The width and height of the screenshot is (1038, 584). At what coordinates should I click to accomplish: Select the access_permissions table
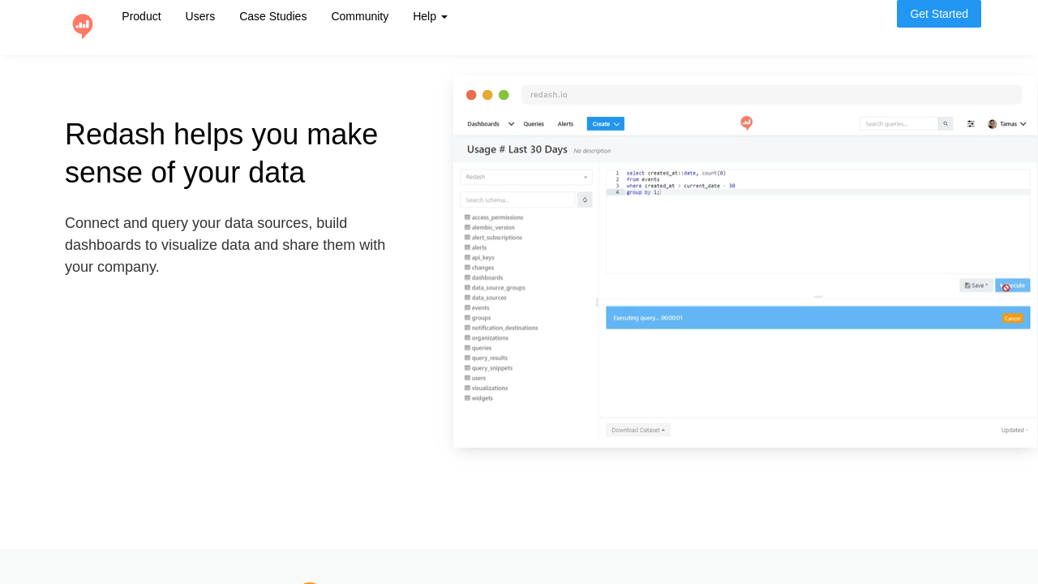click(494, 217)
